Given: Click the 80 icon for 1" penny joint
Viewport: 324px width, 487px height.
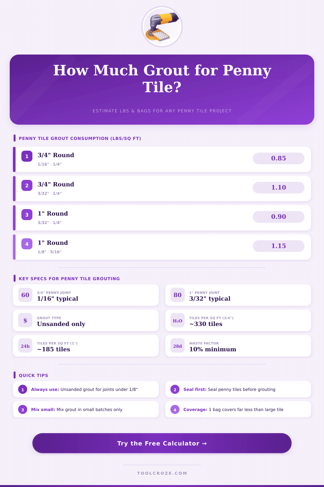Looking at the screenshot, I should click(x=178, y=295).
